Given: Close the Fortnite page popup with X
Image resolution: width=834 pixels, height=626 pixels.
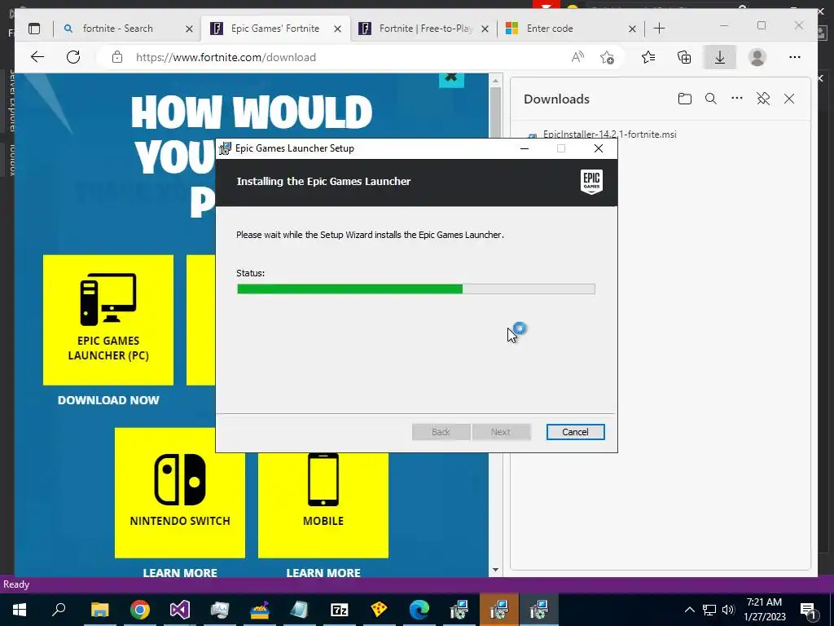Looking at the screenshot, I should pos(451,78).
